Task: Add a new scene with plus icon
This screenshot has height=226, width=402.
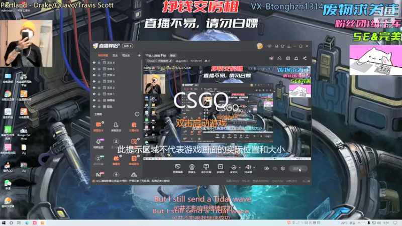Action: (x=139, y=55)
